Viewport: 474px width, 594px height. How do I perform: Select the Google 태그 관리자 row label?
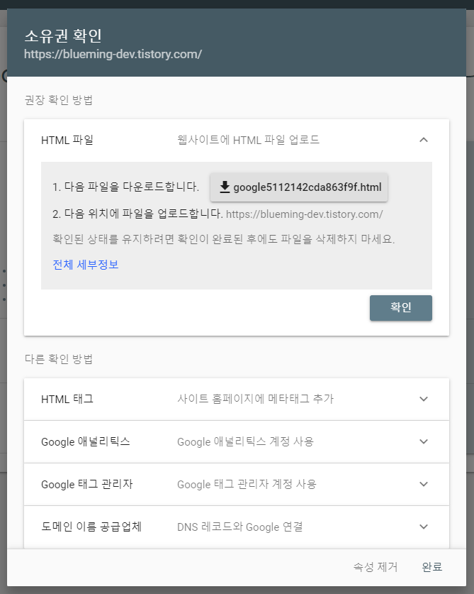[87, 484]
